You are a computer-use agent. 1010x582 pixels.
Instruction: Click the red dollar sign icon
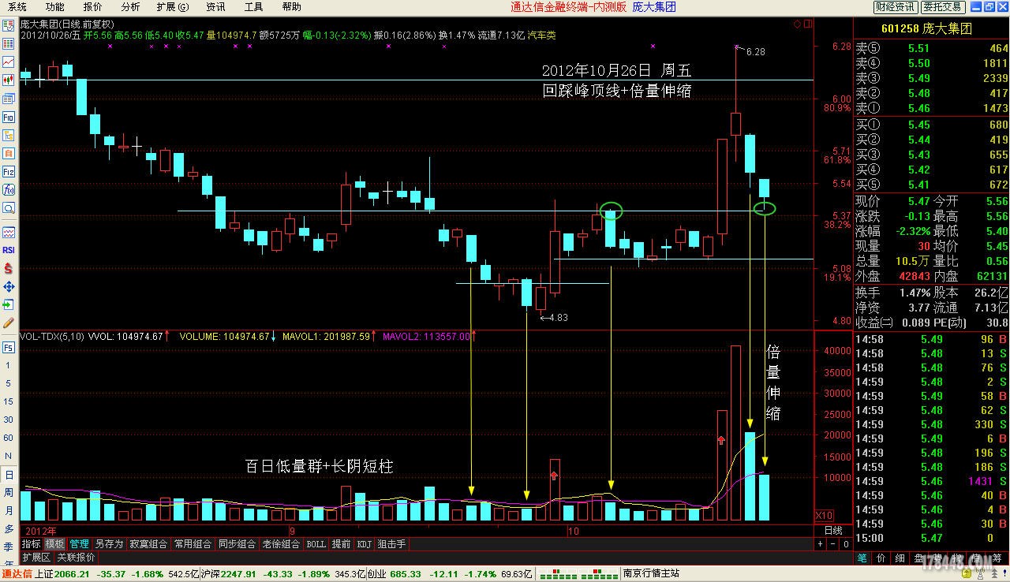(8, 268)
